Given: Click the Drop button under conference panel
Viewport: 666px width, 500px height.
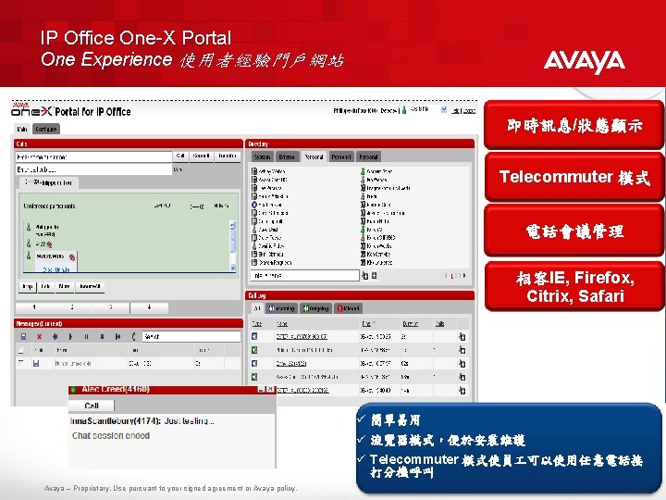Looking at the screenshot, I should click(28, 286).
